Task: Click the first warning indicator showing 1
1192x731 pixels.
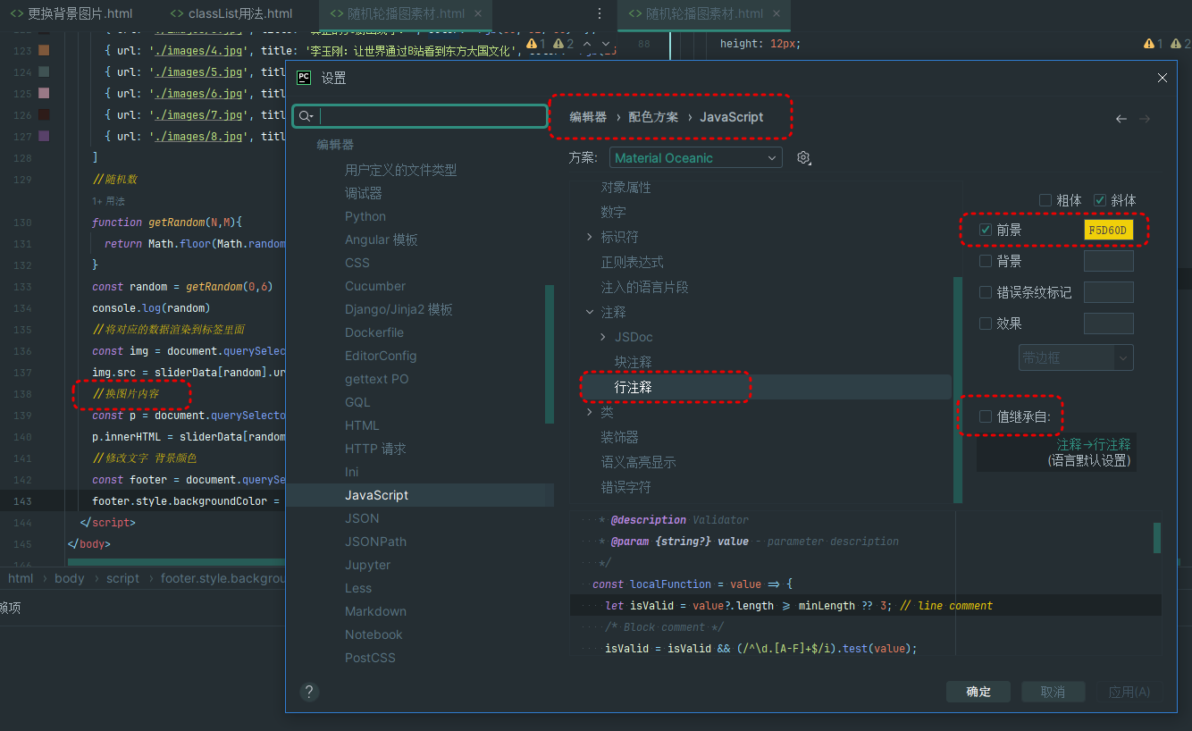Action: pos(536,44)
